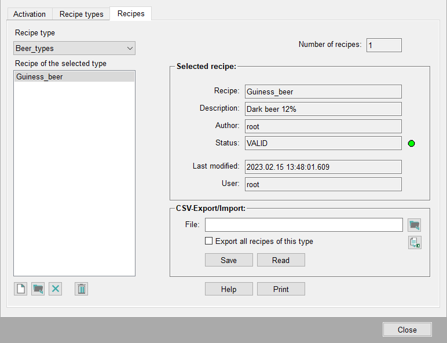Click the Print button
The image size is (447, 343).
pos(281,289)
